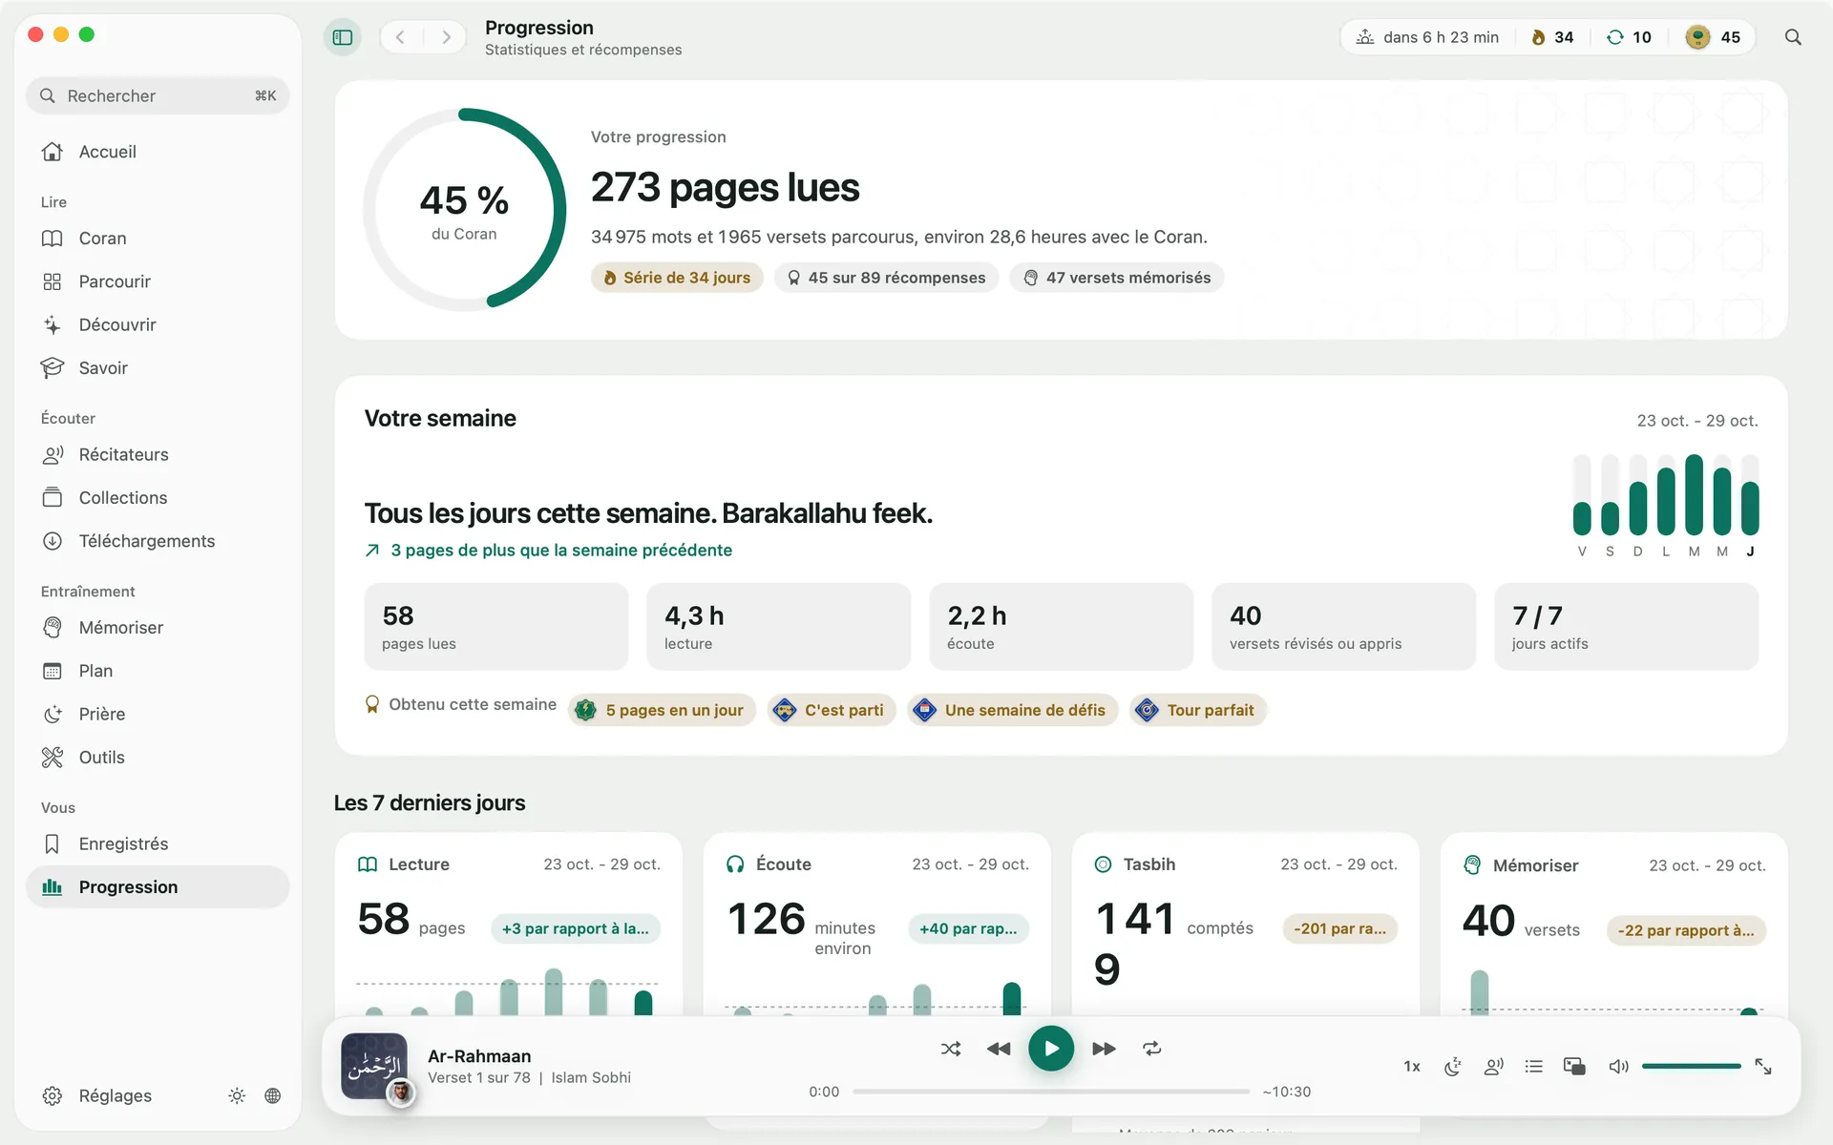Screen dimensions: 1833x1145
Task: Click the Ar-Rahmaan album thumbnail
Action: point(374,1066)
